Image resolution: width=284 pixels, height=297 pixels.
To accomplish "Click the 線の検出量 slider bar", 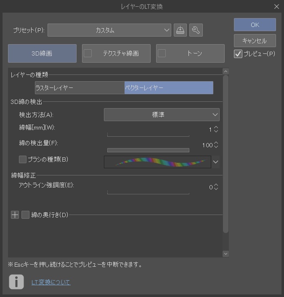I will click(148, 150).
